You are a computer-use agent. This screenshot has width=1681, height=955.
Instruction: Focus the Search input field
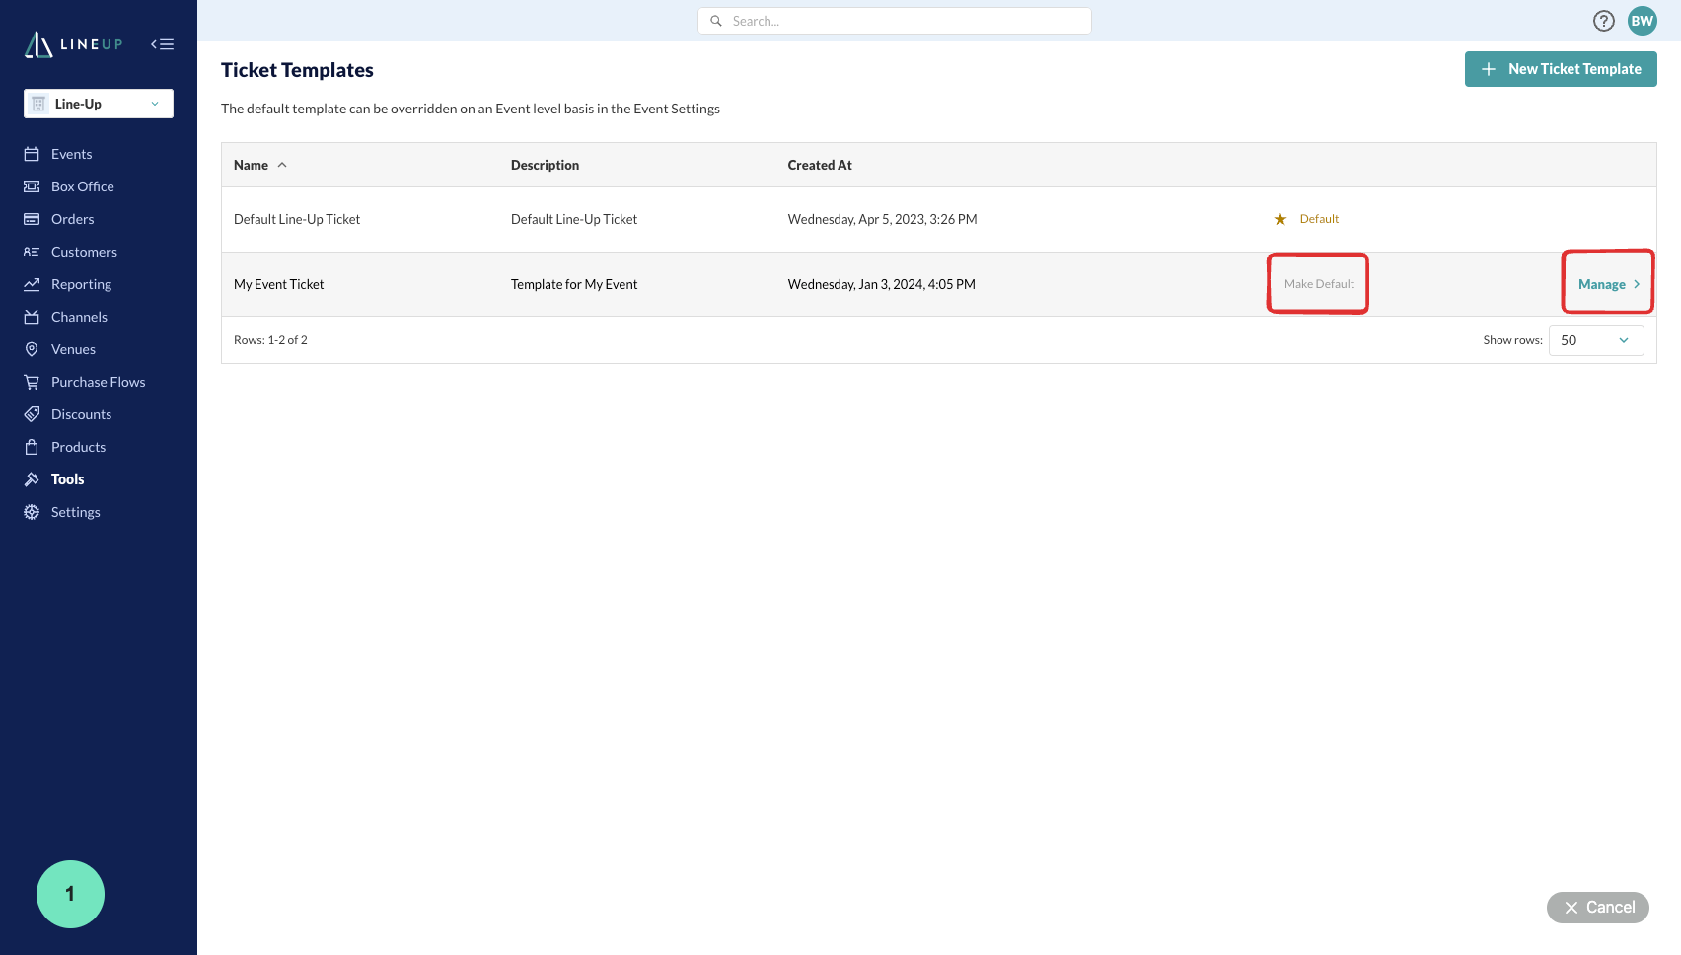click(895, 21)
